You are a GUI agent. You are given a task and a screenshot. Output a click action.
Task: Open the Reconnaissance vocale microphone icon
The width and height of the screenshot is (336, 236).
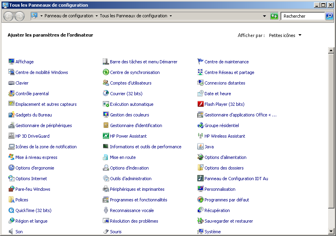[x=106, y=210]
